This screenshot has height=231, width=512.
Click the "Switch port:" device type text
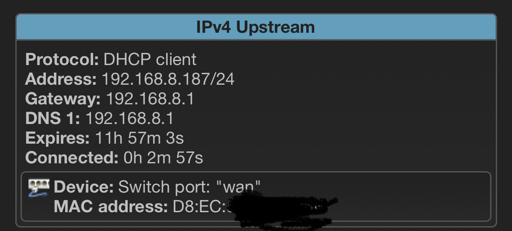coord(165,187)
